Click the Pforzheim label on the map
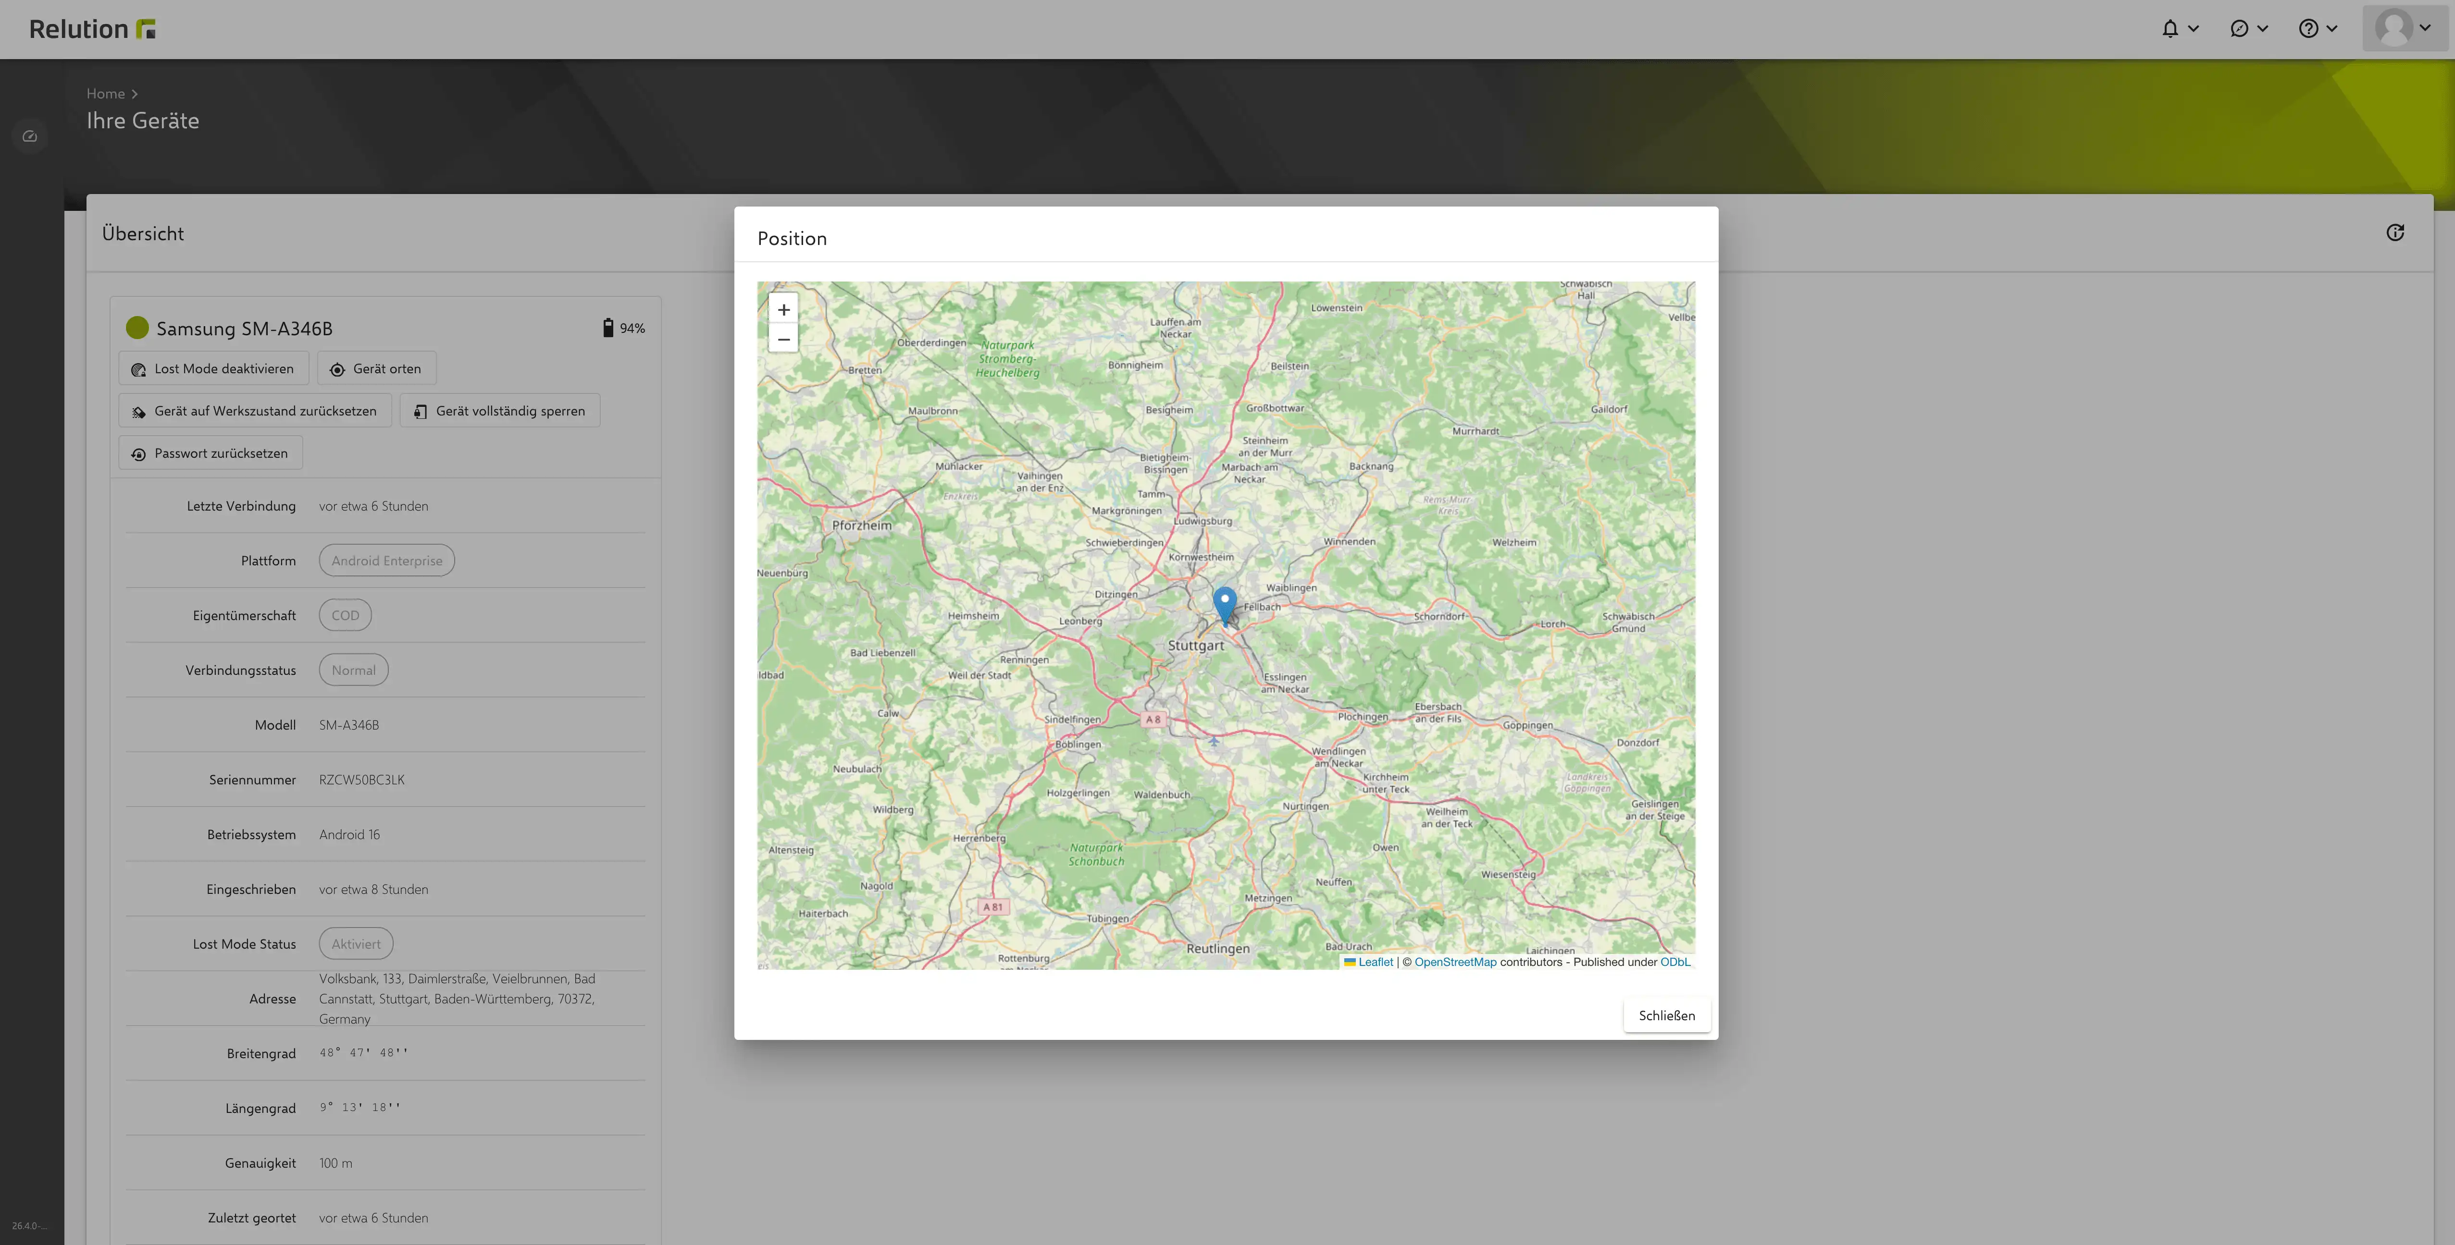This screenshot has width=2455, height=1245. 862,525
